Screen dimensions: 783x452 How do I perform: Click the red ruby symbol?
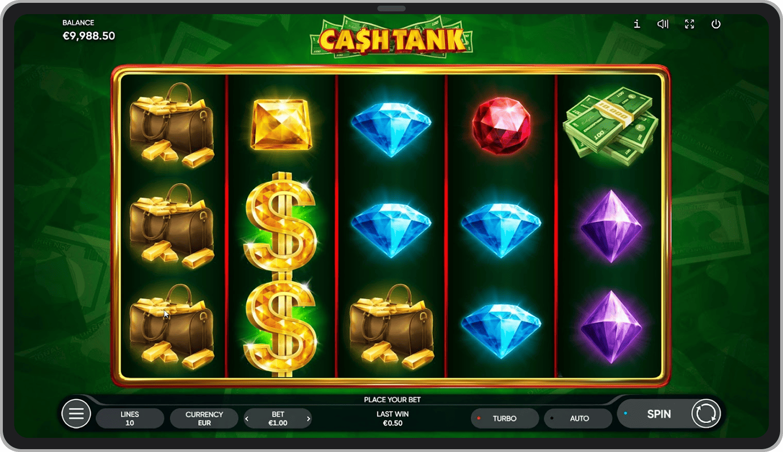click(x=501, y=126)
